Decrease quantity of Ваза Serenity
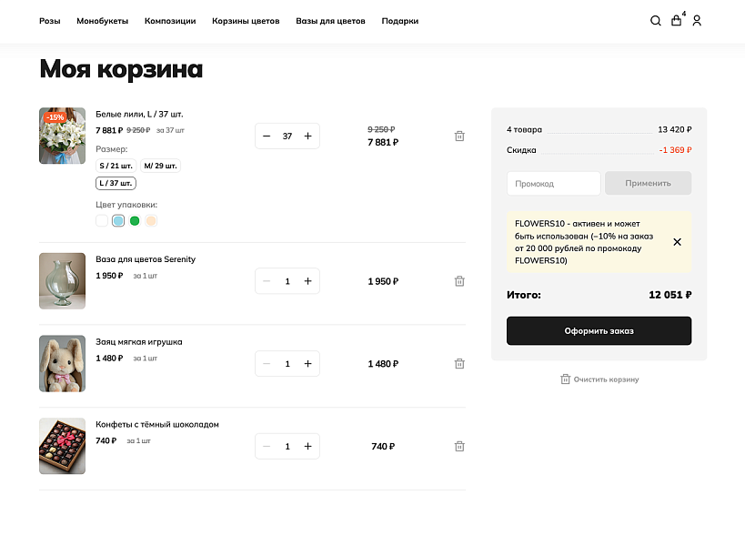The height and width of the screenshot is (546, 745). [267, 281]
